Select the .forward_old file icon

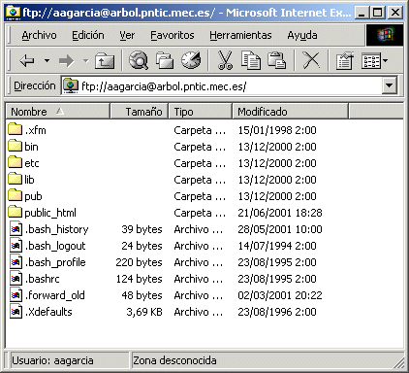point(16,295)
